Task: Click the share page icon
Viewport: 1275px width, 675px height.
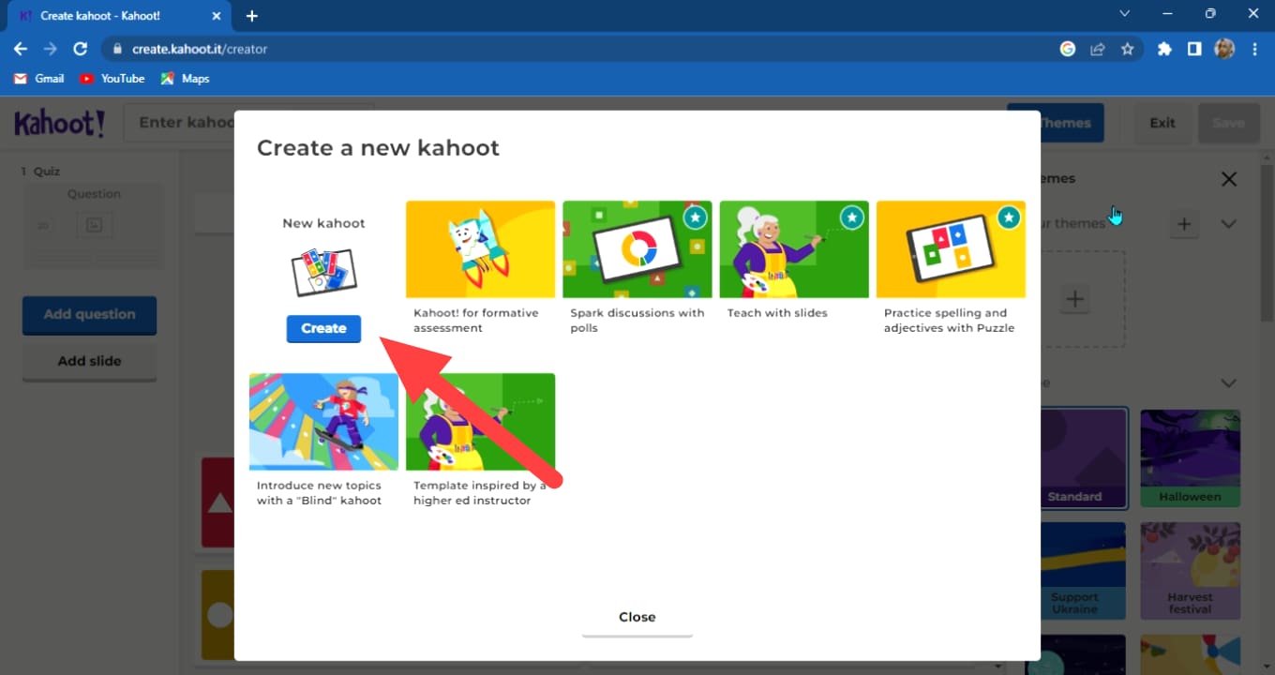Action: [1097, 49]
